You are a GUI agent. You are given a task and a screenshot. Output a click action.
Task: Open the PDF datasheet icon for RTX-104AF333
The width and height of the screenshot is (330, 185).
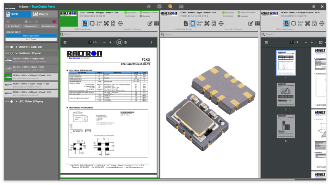(x=85, y=23)
